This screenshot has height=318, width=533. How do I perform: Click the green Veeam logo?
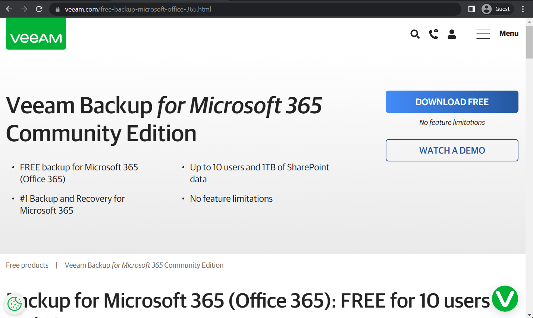(x=35, y=34)
